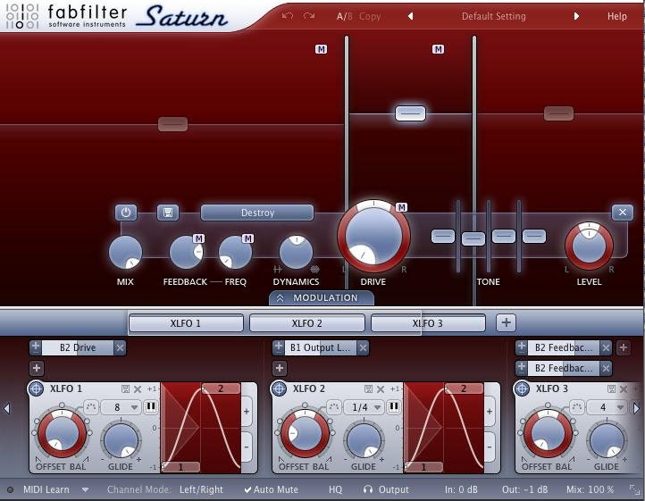Click XLFO 2 save preset icon
645x501 pixels.
coord(369,388)
